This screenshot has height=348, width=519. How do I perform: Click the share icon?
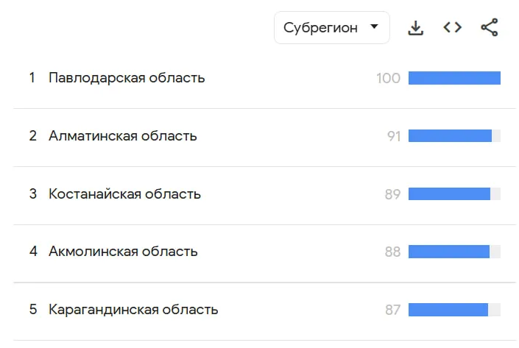489,28
